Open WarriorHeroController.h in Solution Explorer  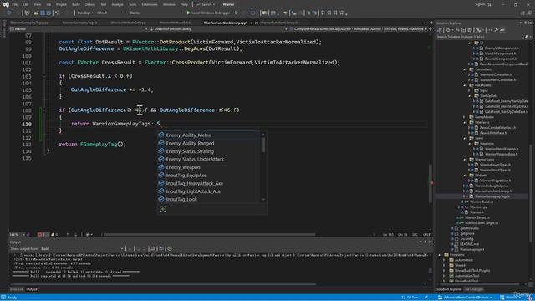(x=498, y=80)
